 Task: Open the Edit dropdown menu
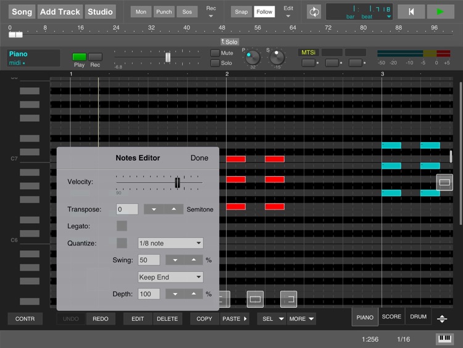tap(288, 12)
